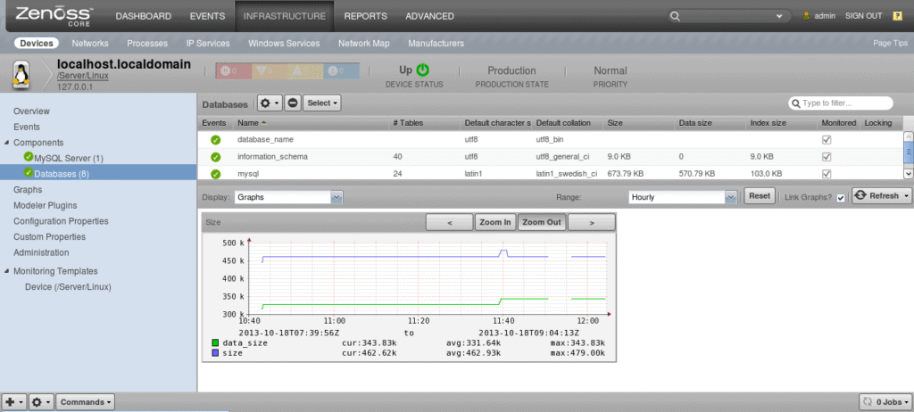Toggle Monitored checkbox for database_name
The width and height of the screenshot is (914, 412).
(x=826, y=140)
